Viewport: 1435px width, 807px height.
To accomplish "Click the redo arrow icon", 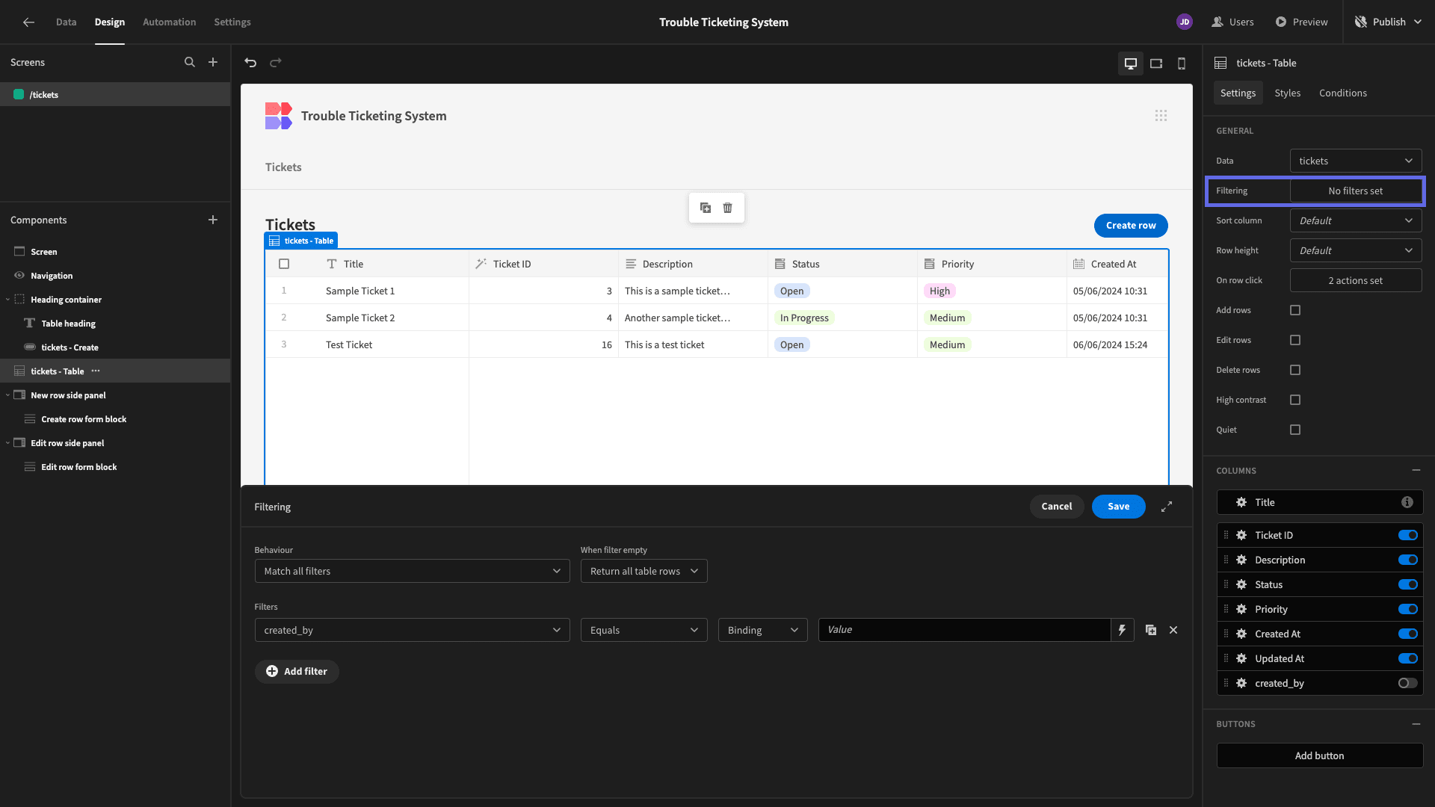I will point(276,63).
